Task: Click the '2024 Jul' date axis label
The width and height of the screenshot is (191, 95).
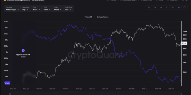Action: pyautogui.click(x=92, y=89)
